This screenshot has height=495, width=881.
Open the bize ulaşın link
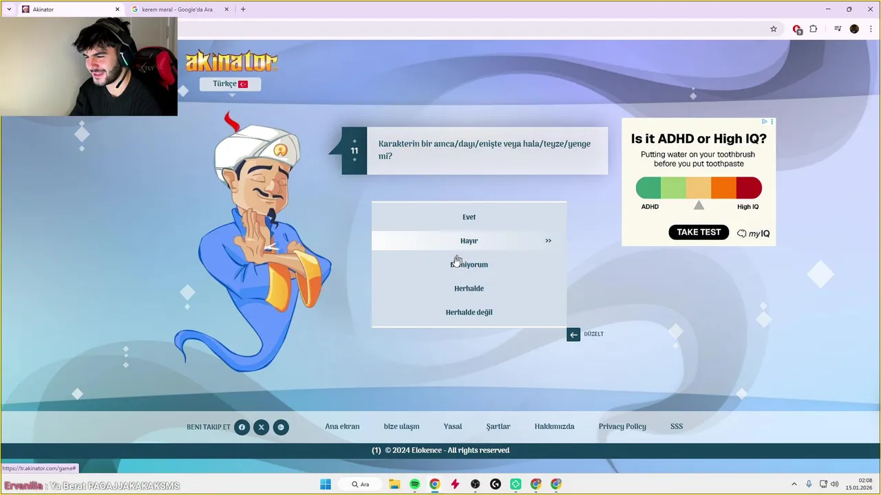pos(401,426)
